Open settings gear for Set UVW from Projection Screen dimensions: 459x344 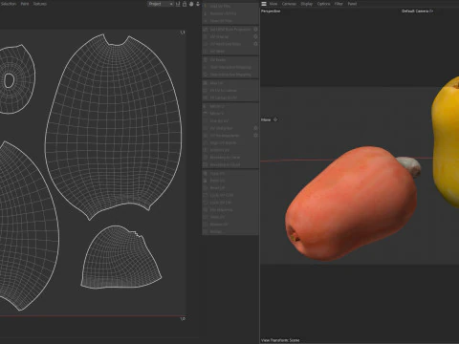255,29
